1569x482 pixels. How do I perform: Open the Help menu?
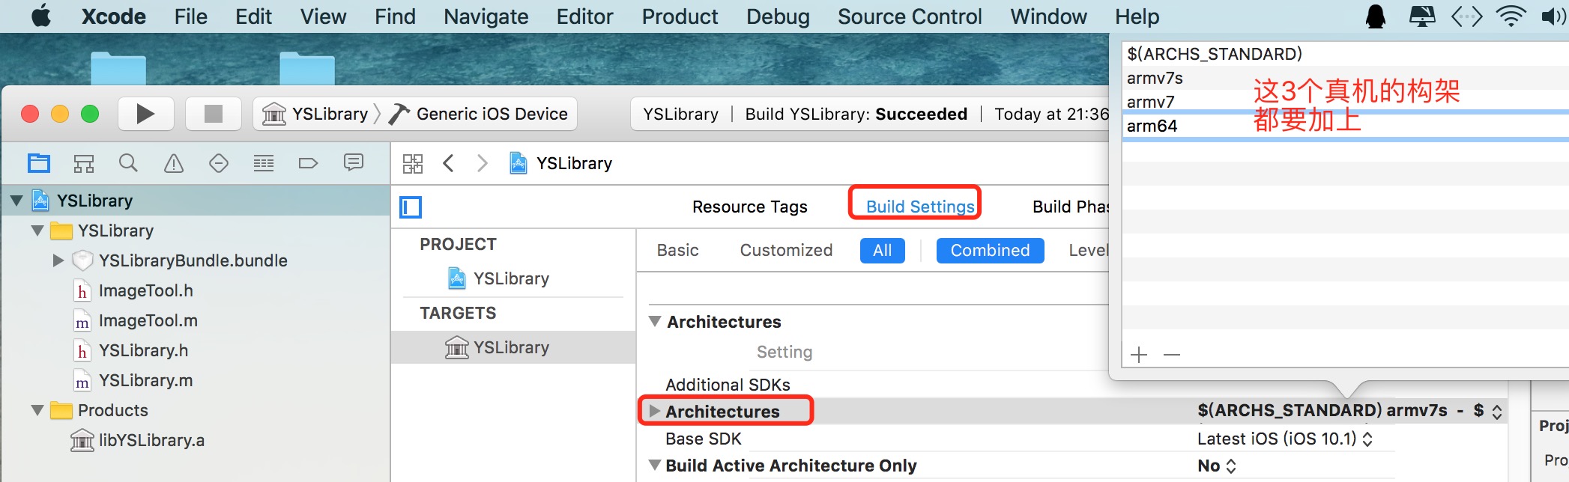1137,16
